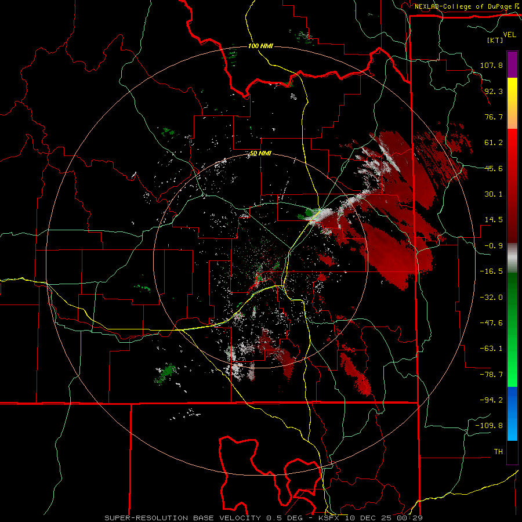Click the -32.0 legend value

(491, 298)
